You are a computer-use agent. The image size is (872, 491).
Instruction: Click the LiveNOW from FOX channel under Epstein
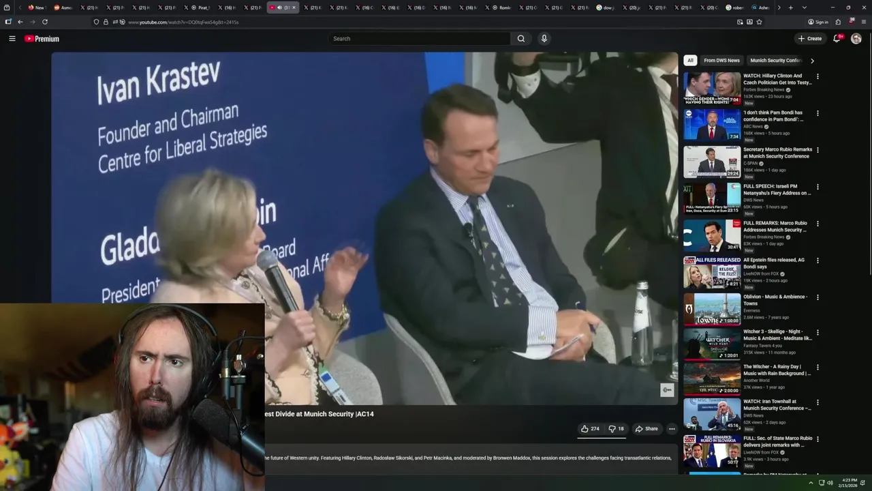coord(762,273)
